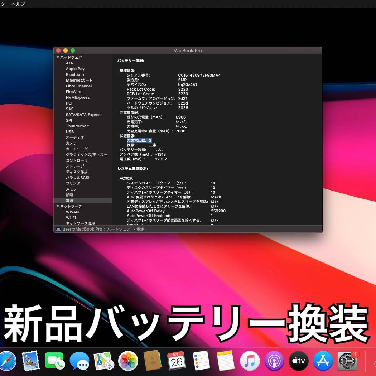Select メモリ in the sidebar
Viewport: 376px width, 376px height.
pyautogui.click(x=71, y=189)
